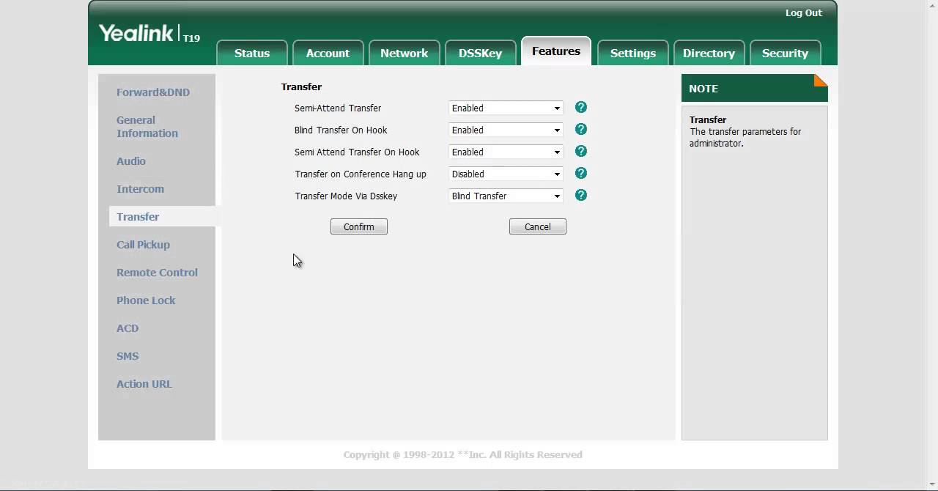Open General Information in sidebar
Screen dimensions: 938x491
(x=147, y=127)
